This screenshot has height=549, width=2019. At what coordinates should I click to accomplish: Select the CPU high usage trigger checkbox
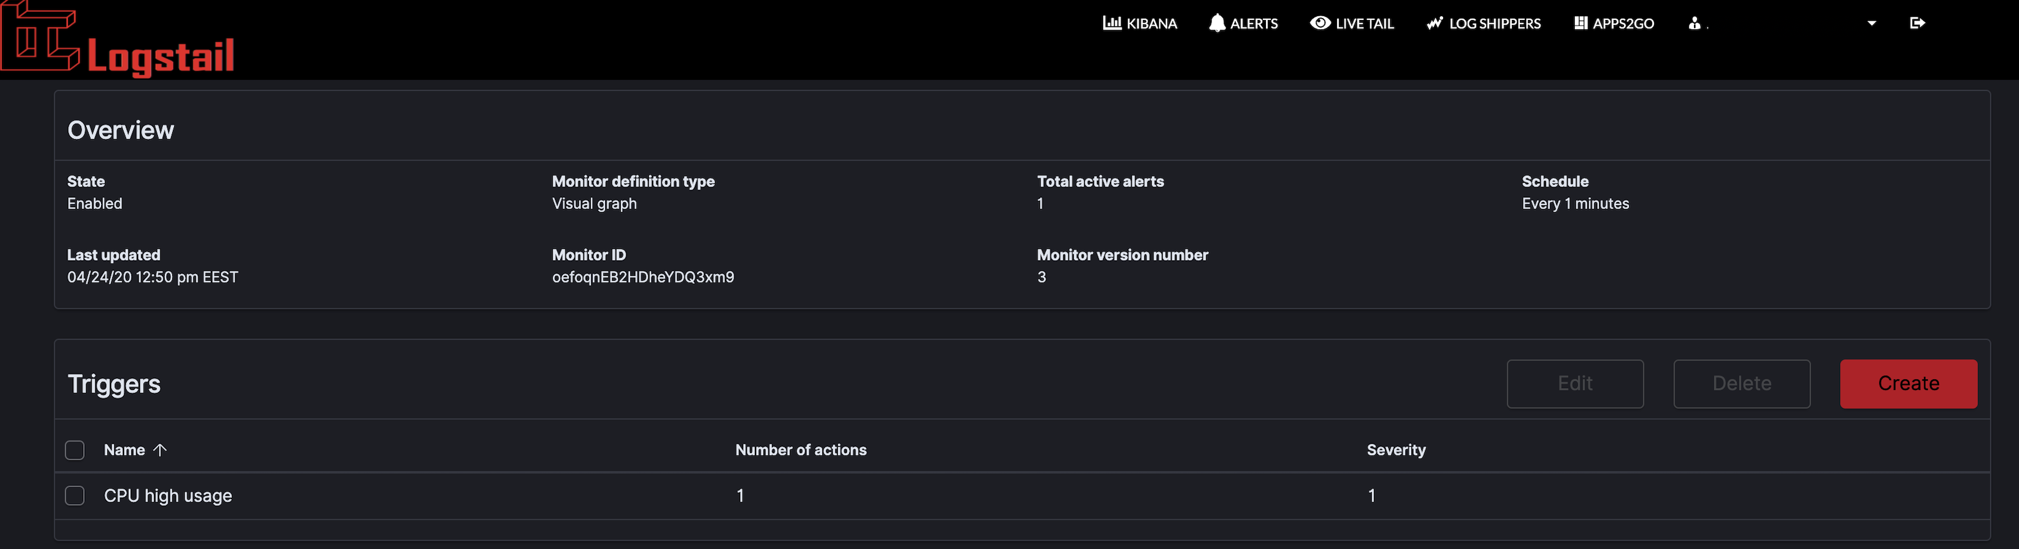pyautogui.click(x=74, y=496)
